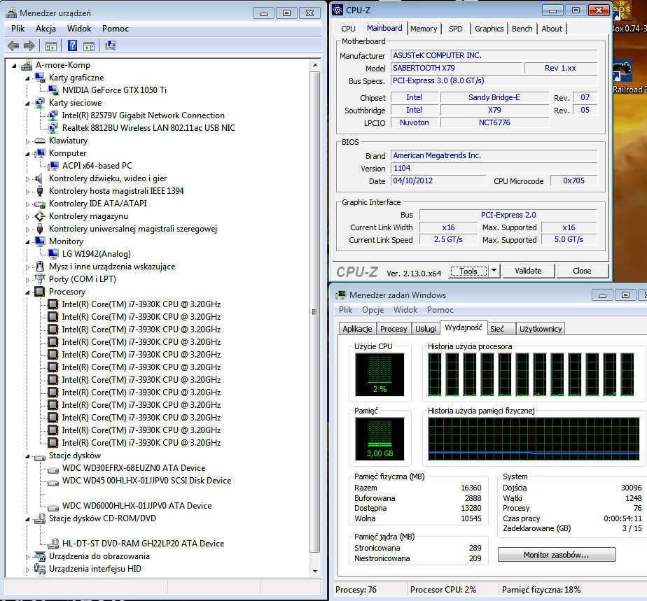Screen dimensions: 647x601
Task: Click the Procesory category chip icon
Action: (40, 292)
